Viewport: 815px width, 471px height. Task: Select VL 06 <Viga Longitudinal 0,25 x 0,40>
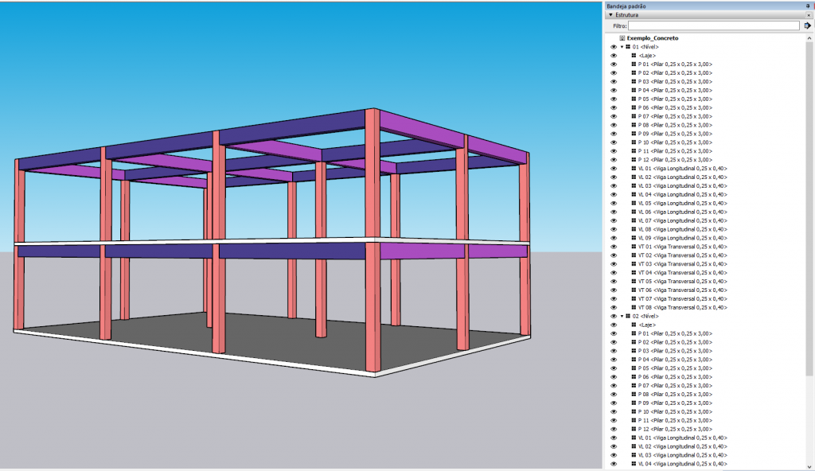(x=683, y=212)
